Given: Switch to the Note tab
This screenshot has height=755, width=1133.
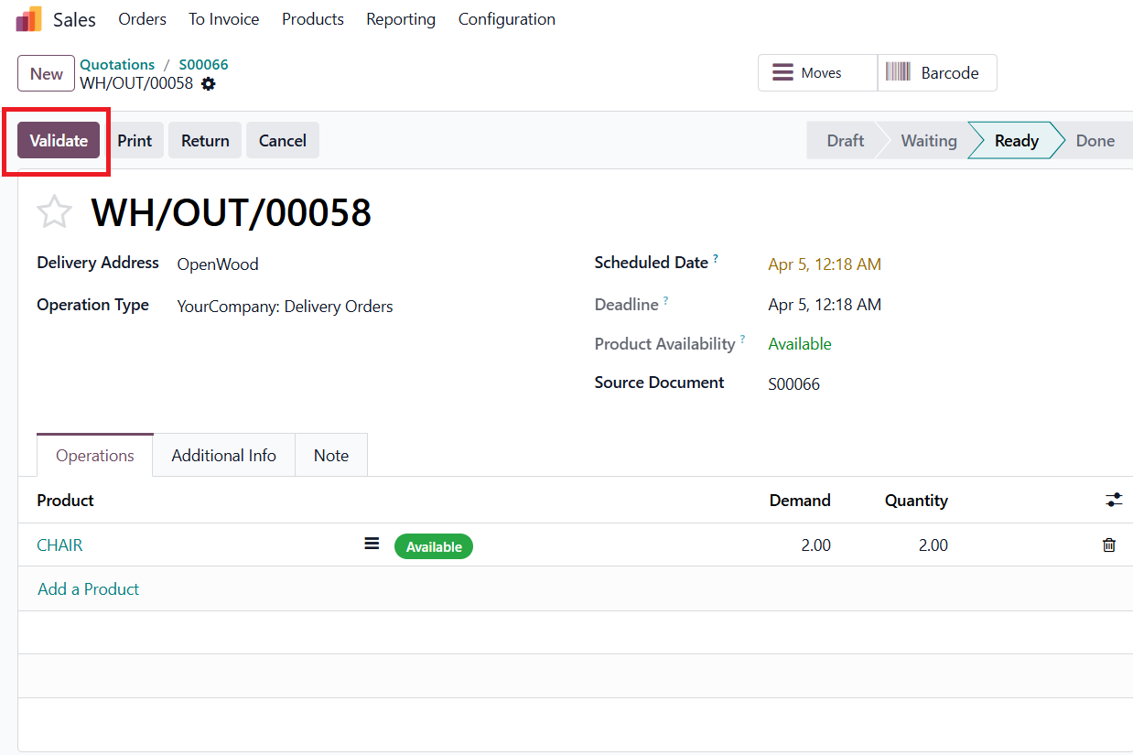Looking at the screenshot, I should point(331,456).
